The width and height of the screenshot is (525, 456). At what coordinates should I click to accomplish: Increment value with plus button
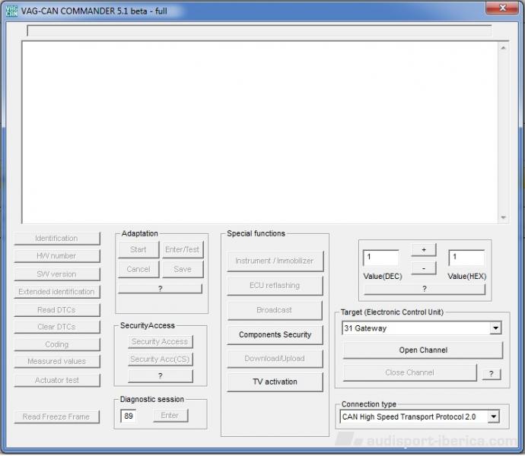click(x=424, y=250)
